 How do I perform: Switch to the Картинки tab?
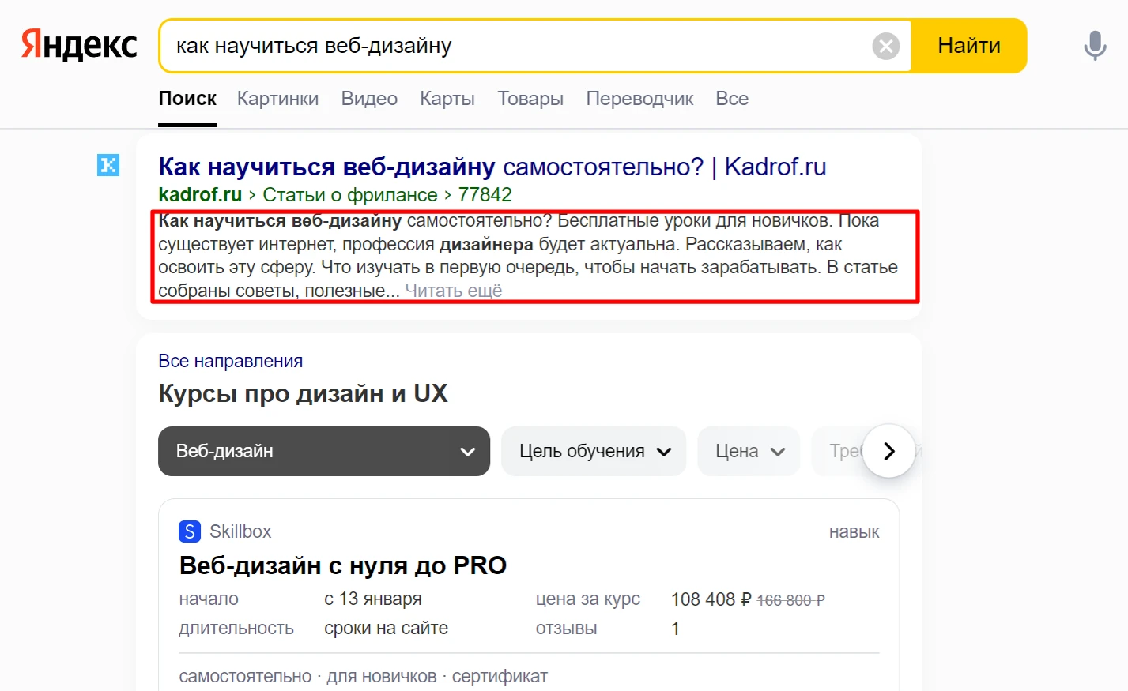[277, 98]
